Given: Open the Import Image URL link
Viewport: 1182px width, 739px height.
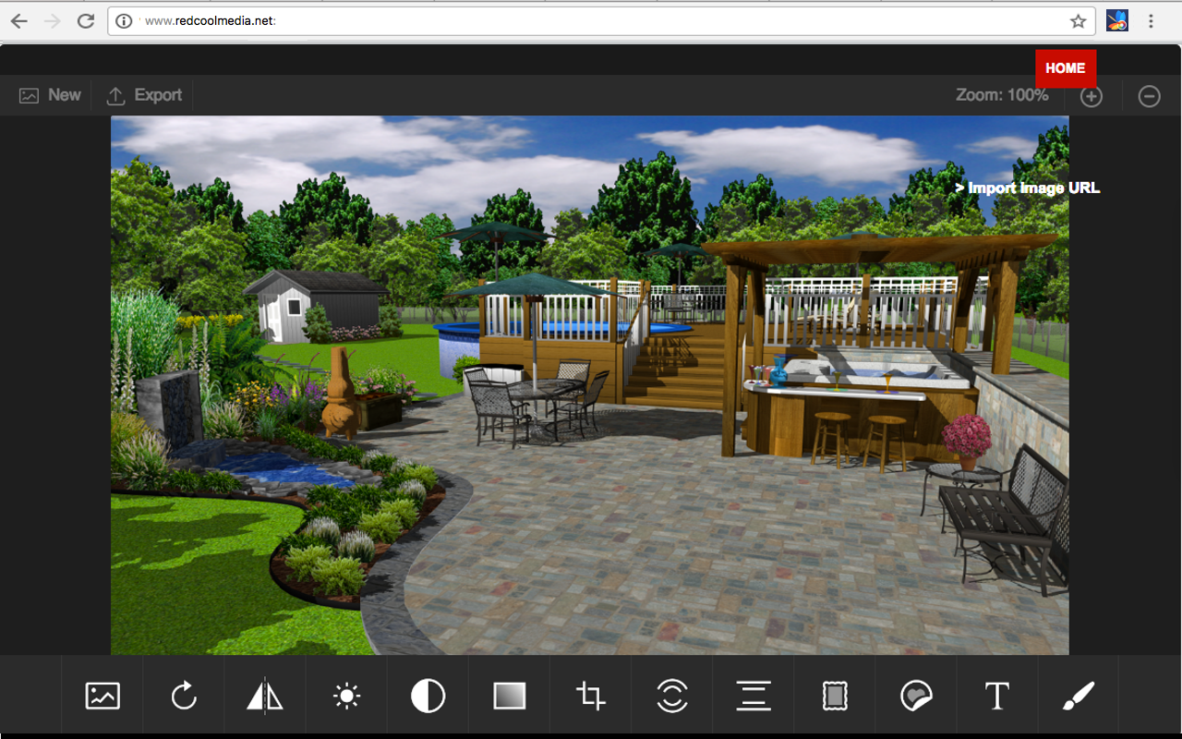Looking at the screenshot, I should tap(1028, 188).
